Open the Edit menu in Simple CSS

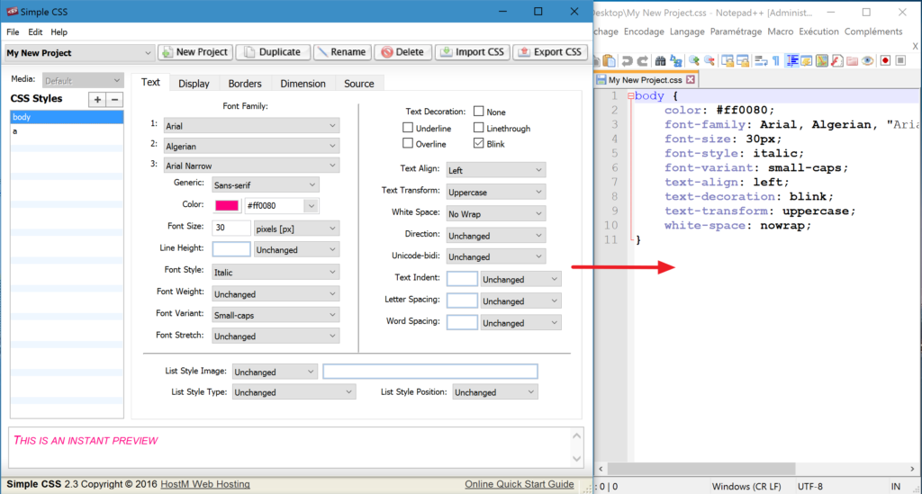(x=35, y=32)
